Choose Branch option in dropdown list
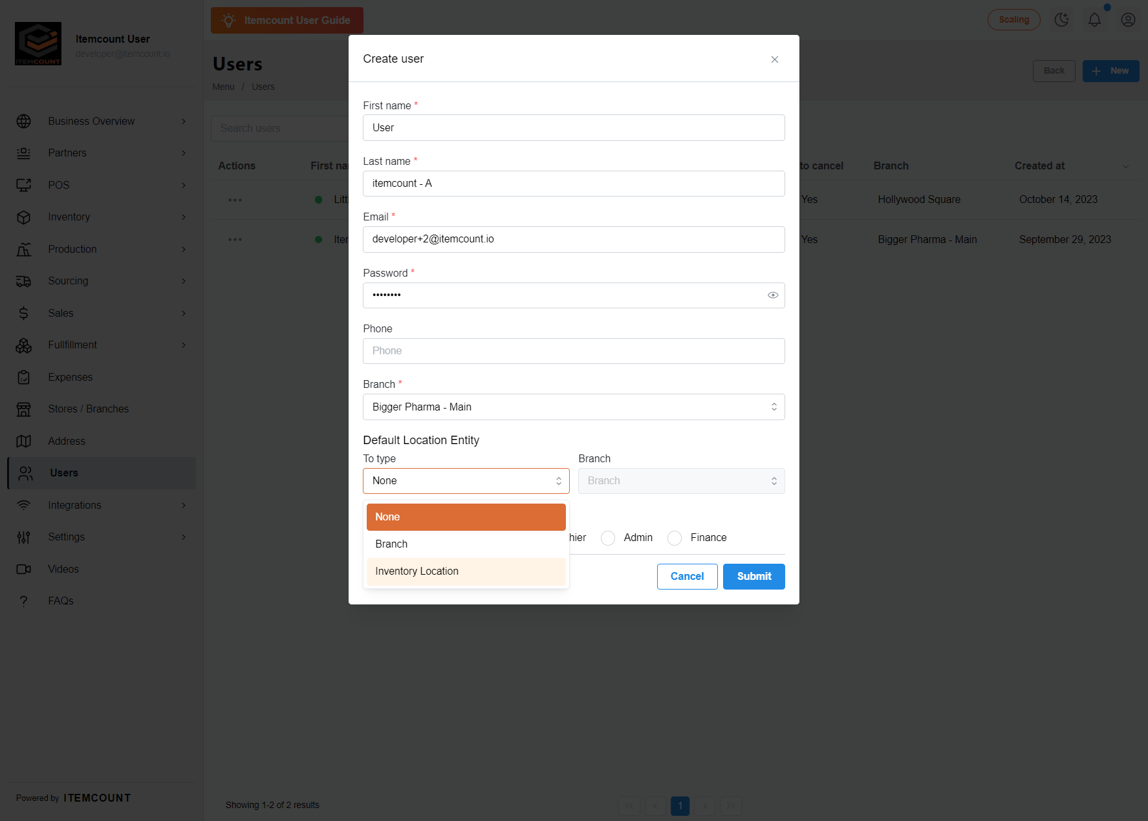1148x821 pixels. 466,544
